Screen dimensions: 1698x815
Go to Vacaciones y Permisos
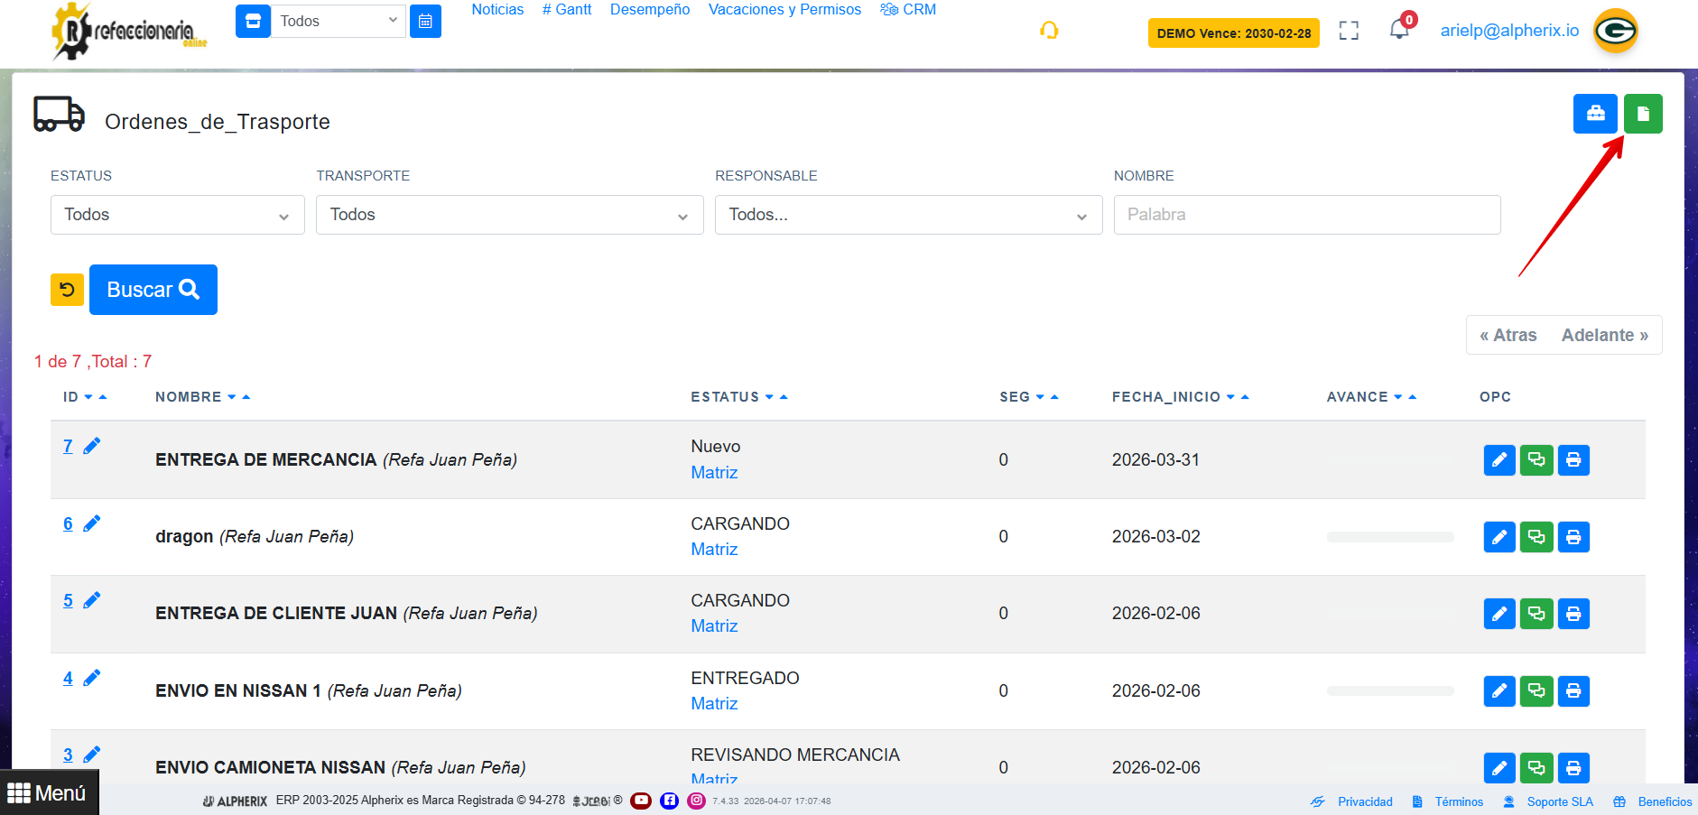(x=784, y=10)
